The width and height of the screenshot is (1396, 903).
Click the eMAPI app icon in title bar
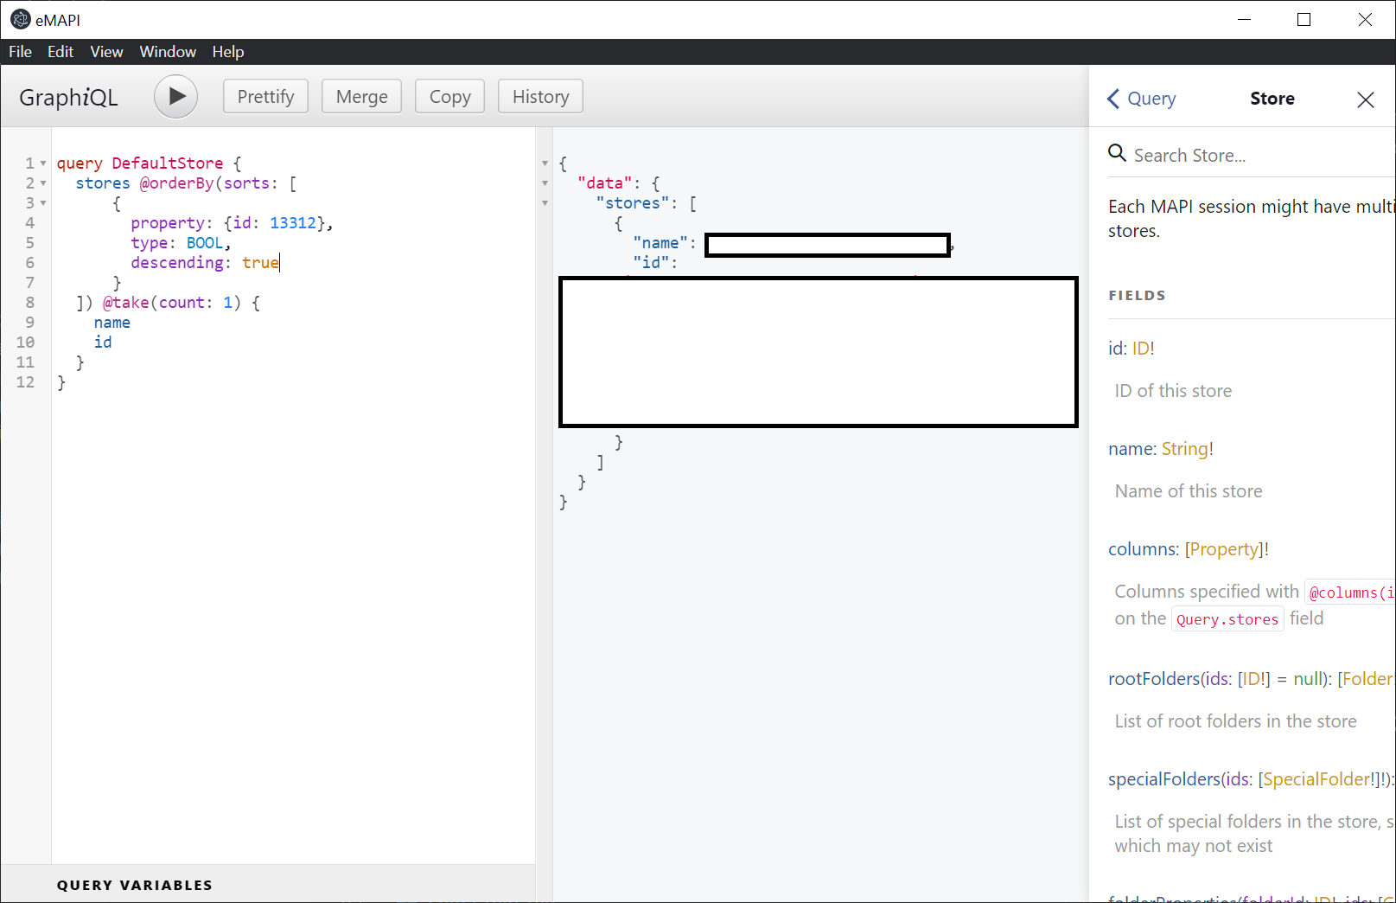(20, 19)
